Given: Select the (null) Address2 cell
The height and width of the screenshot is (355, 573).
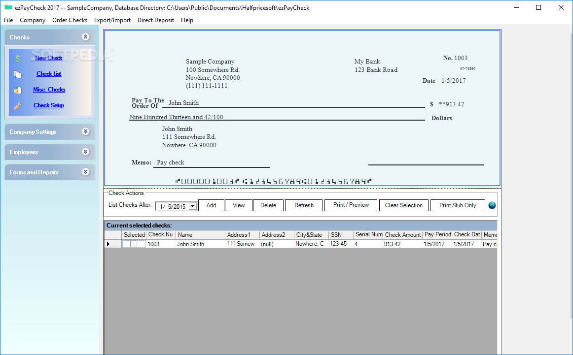Looking at the screenshot, I should (277, 244).
